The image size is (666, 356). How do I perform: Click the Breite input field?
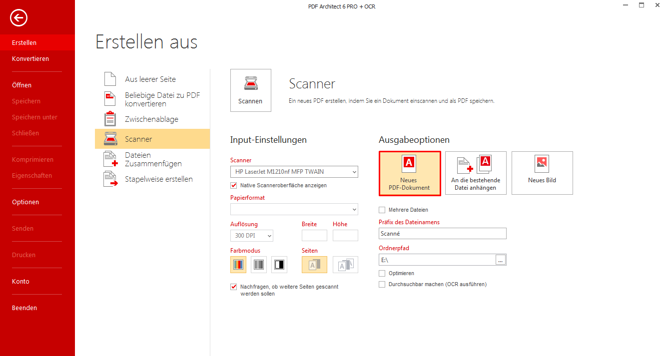click(x=314, y=236)
